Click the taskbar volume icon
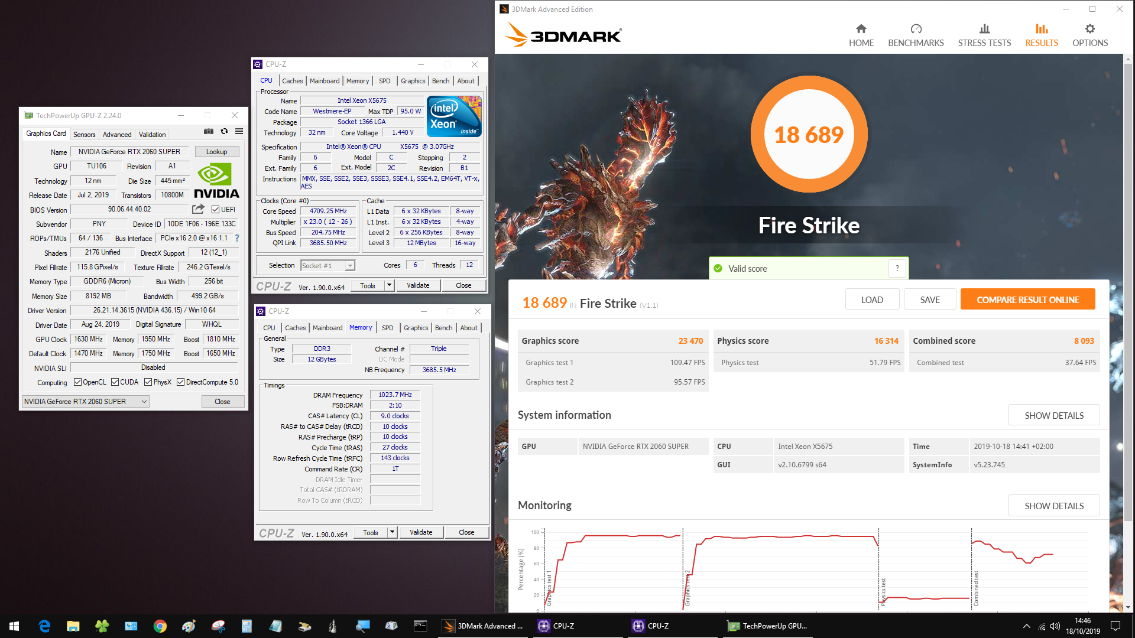This screenshot has width=1135, height=638. tap(1056, 626)
